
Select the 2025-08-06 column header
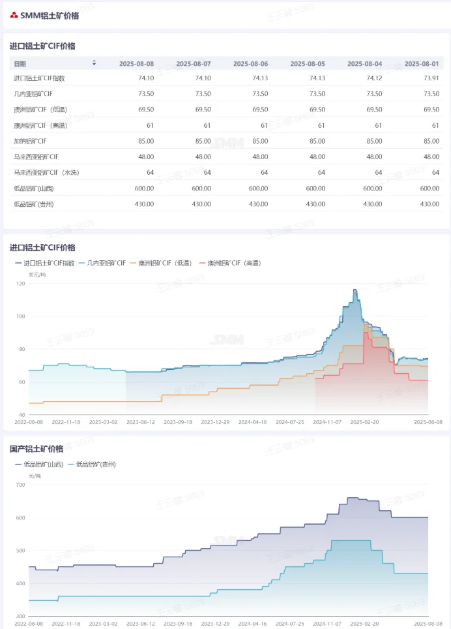(x=251, y=64)
